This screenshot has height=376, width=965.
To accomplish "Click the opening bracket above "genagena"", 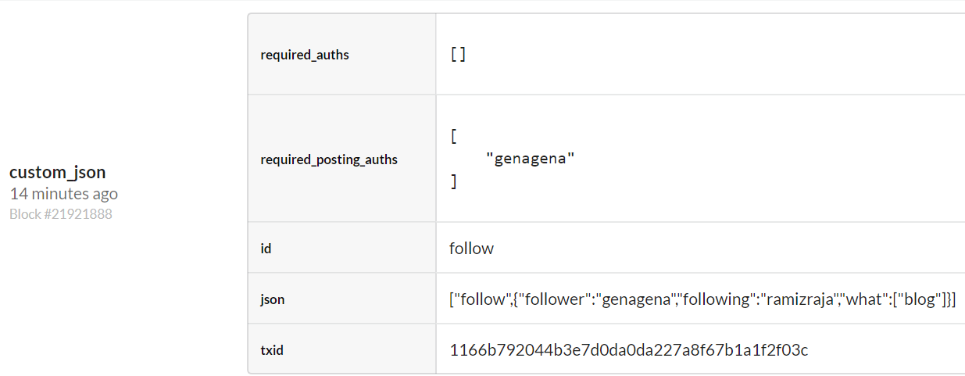I will [453, 136].
